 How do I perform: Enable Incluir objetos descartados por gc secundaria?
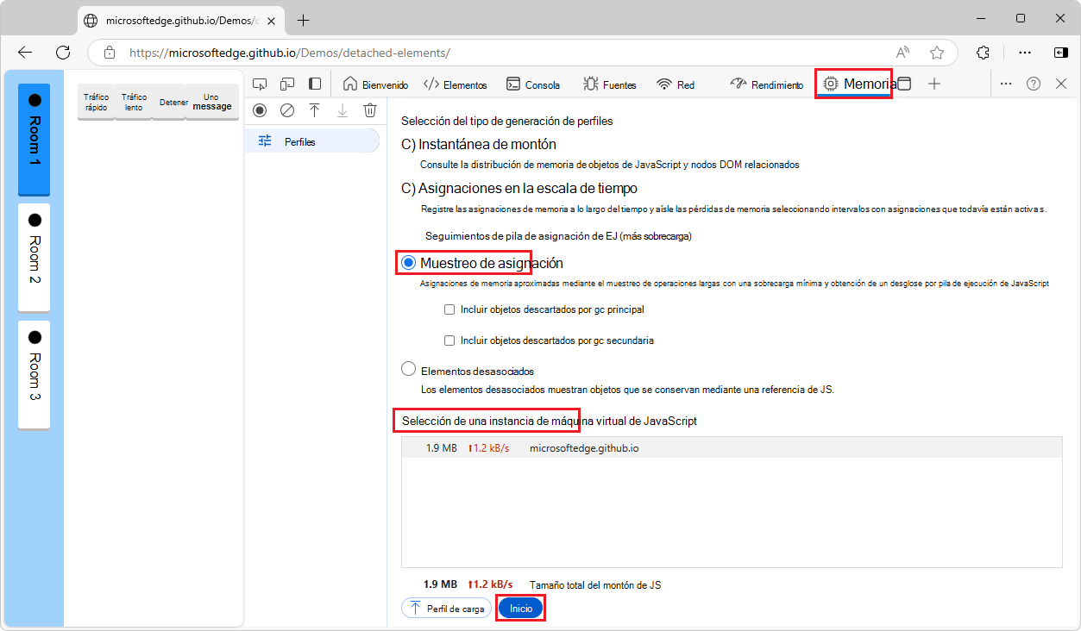coord(449,340)
